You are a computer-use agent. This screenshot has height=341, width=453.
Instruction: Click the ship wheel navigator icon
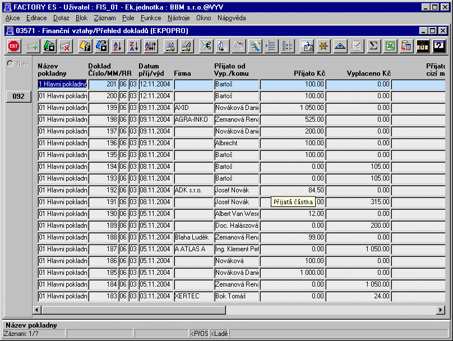(323, 46)
